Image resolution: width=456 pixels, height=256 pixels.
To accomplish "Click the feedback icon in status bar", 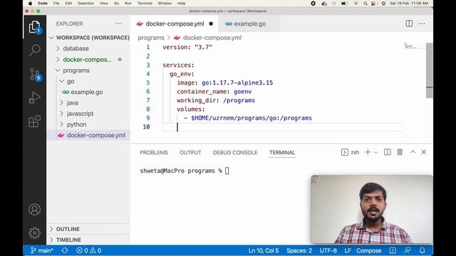I will point(408,250).
